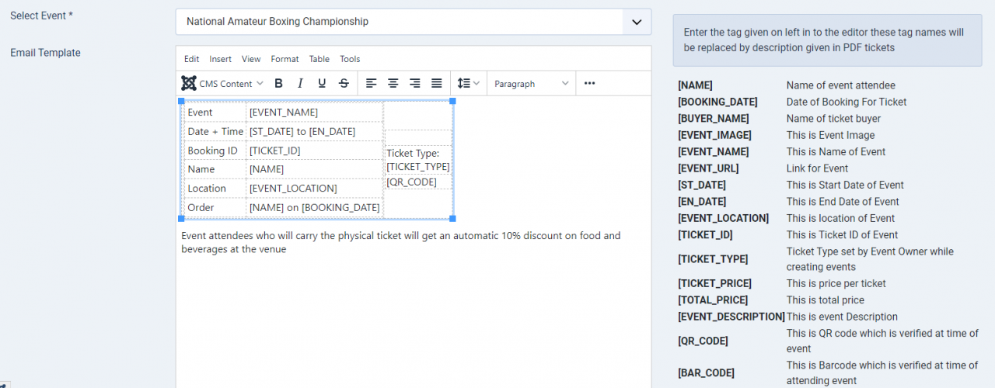
Task: Open the Paragraph format dropdown
Action: point(532,84)
